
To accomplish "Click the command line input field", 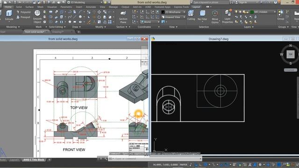I will (155, 159).
